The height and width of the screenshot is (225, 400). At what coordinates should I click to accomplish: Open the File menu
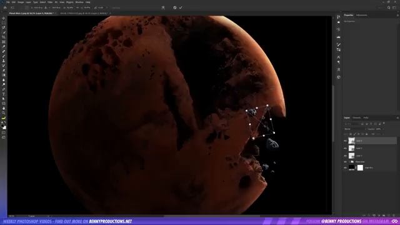[8, 2]
